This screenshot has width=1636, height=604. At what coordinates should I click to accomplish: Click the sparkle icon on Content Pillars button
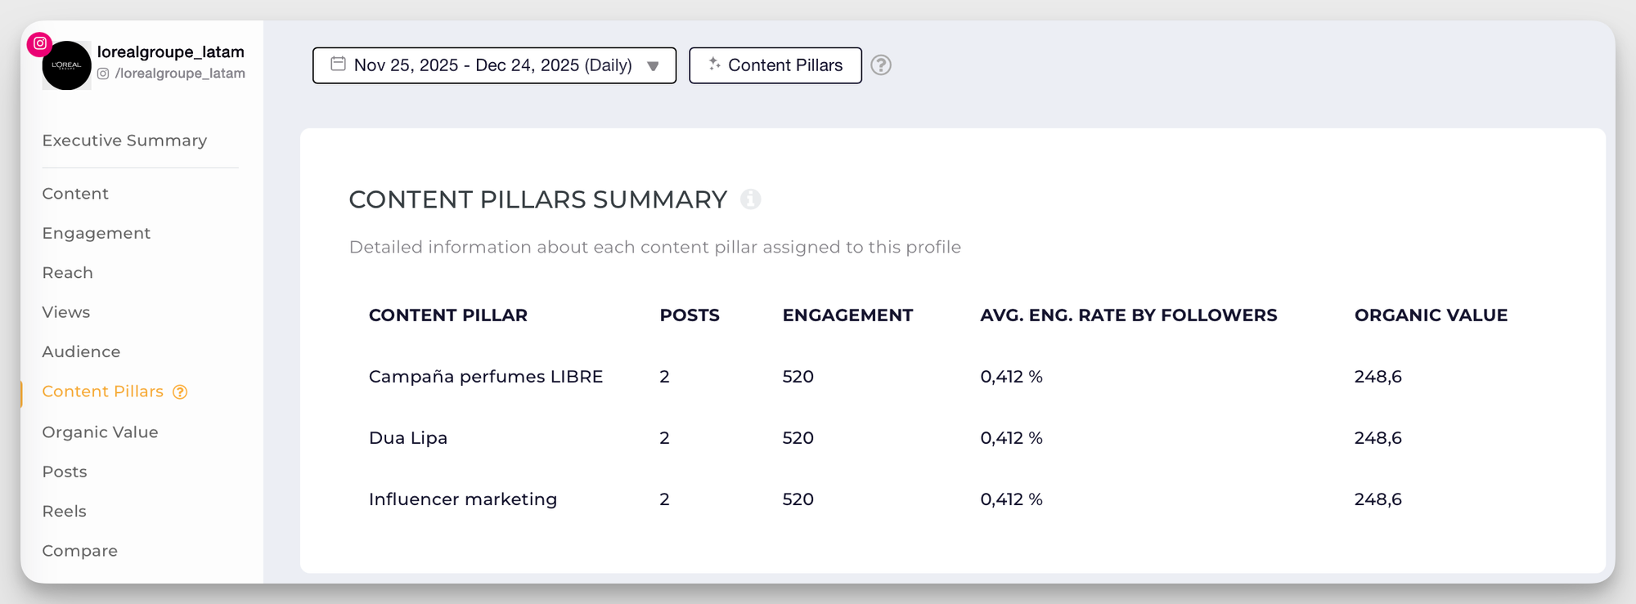714,64
